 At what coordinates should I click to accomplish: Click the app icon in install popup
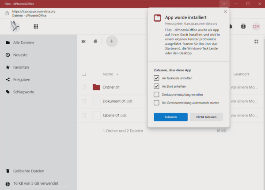click(157, 18)
